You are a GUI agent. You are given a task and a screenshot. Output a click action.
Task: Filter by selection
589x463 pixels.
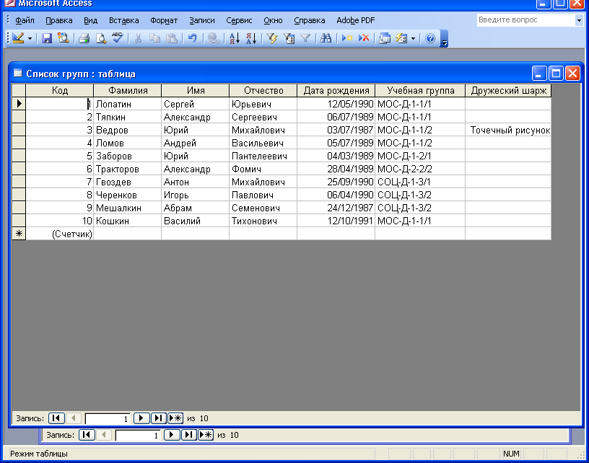click(x=272, y=38)
